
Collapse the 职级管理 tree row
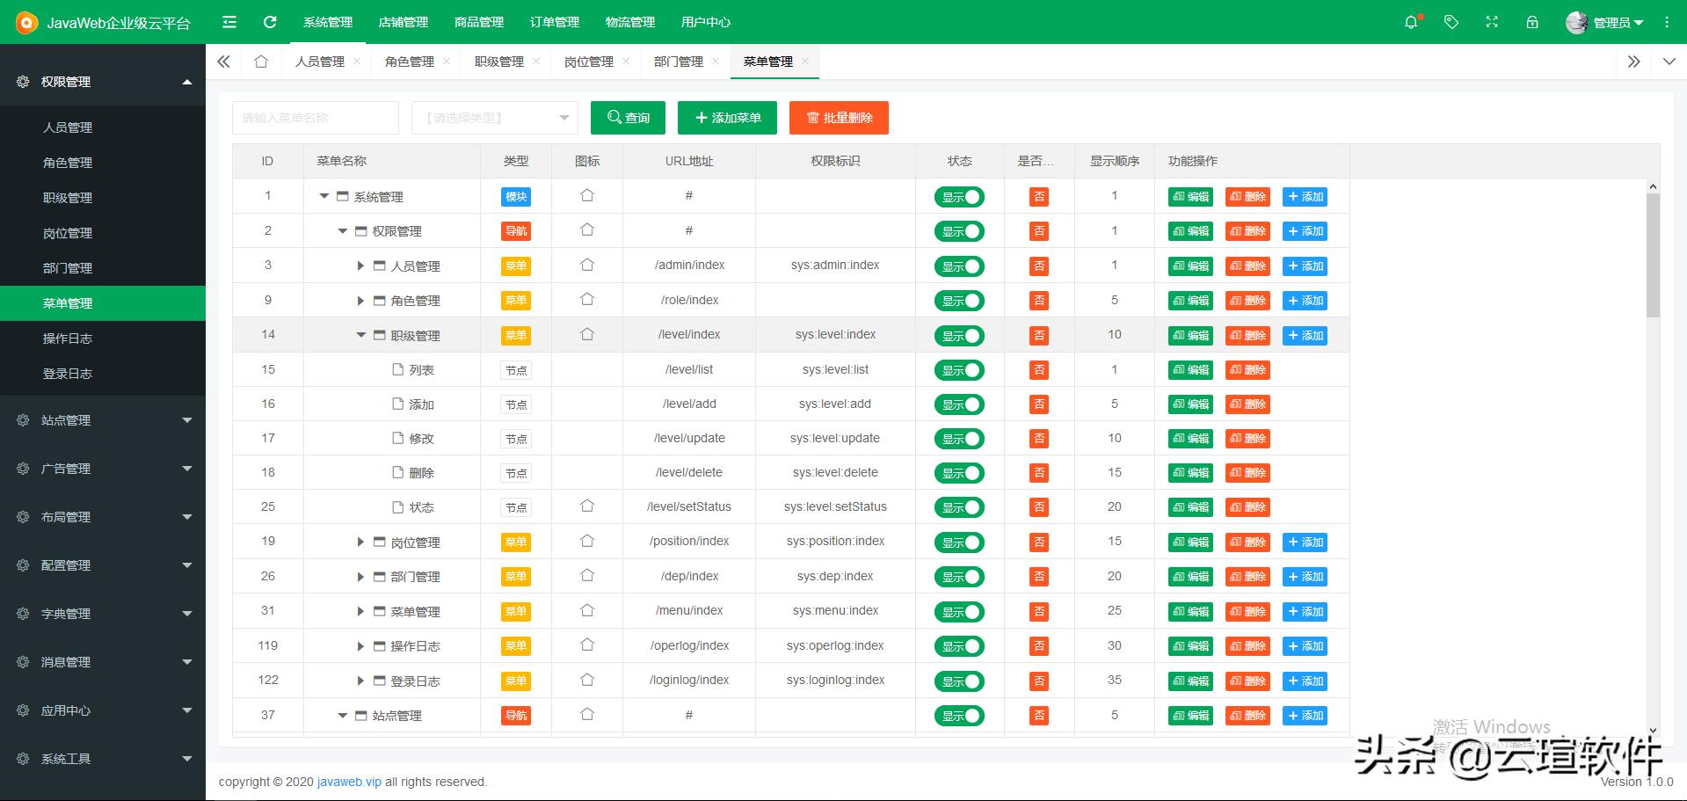click(360, 335)
